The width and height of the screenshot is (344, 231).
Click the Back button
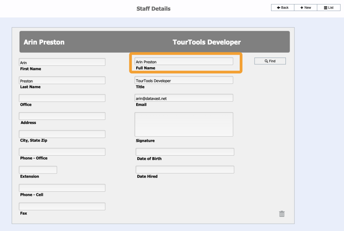tap(282, 7)
